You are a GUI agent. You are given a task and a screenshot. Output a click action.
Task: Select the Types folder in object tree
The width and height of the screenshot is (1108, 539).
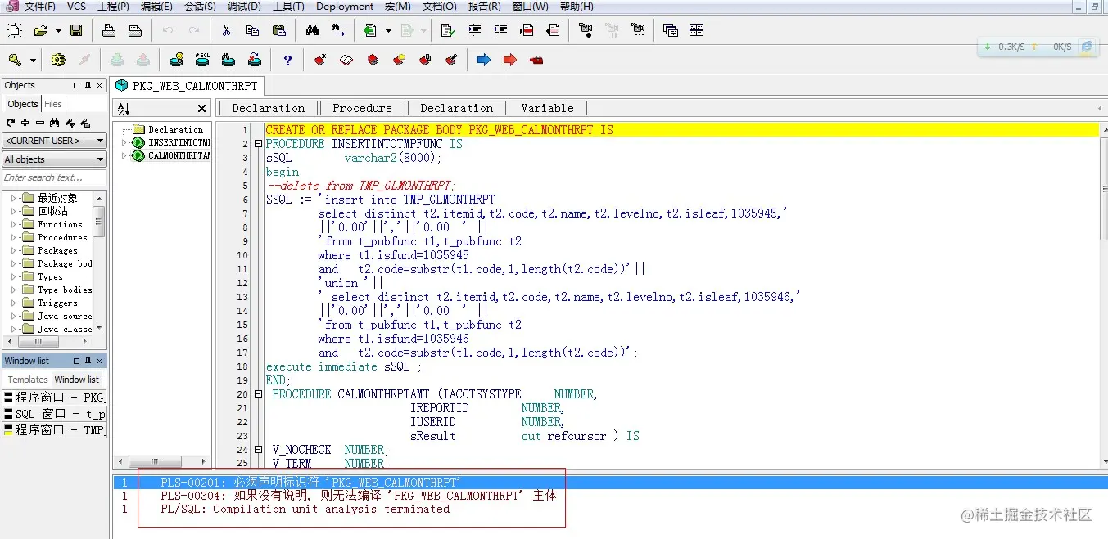pos(50,276)
